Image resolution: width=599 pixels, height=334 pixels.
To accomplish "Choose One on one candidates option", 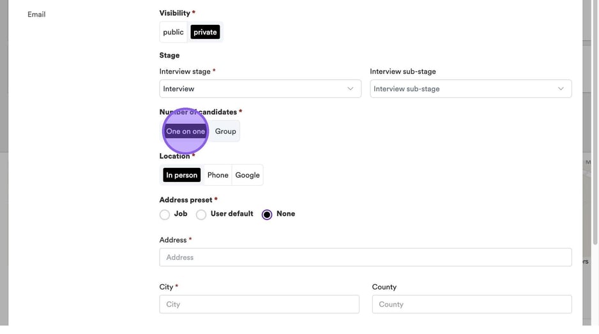I will 185,132.
